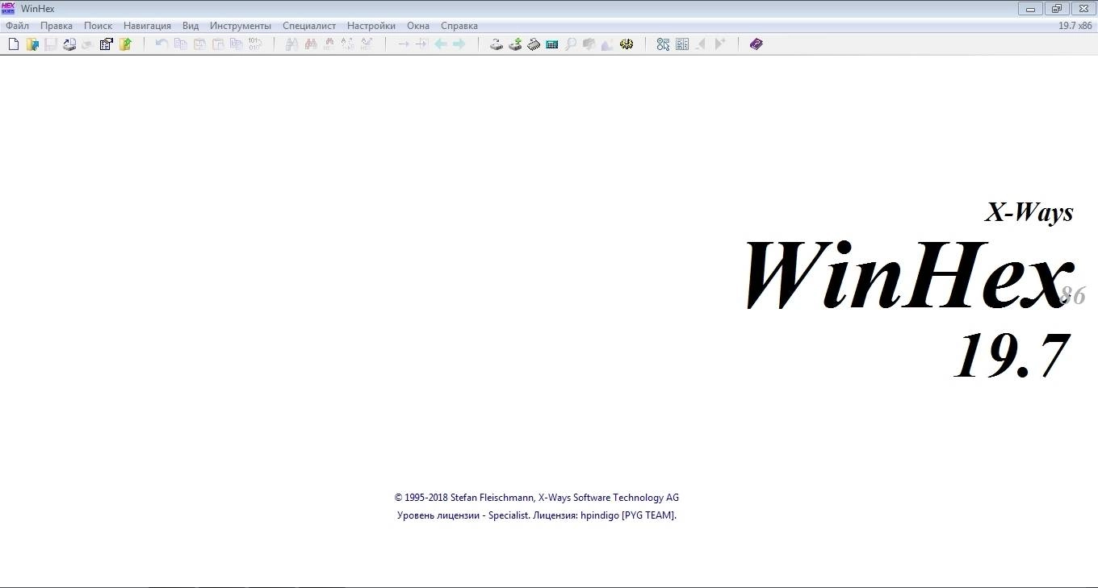Click the Copy Block icon next to Undo
The height and width of the screenshot is (588, 1098).
180,44
